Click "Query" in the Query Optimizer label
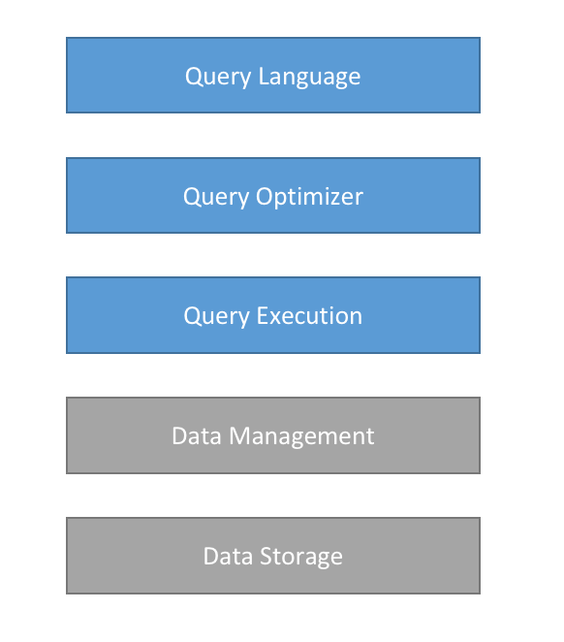Screen dimensions: 564x642 click(x=216, y=197)
